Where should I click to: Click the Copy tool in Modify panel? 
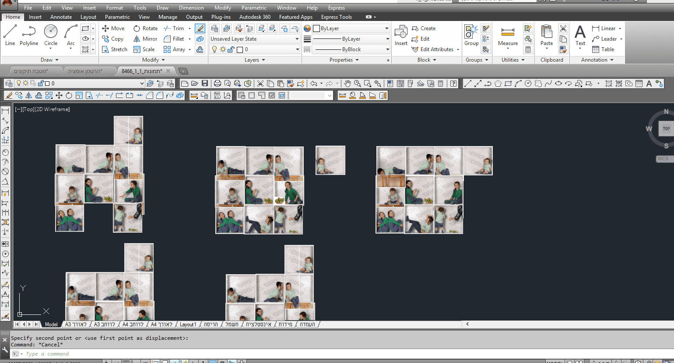click(113, 39)
